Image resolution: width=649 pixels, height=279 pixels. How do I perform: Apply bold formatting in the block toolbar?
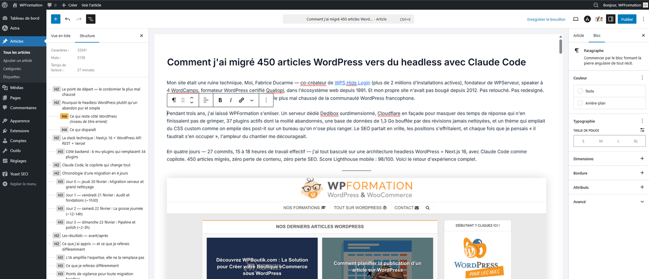[x=220, y=100]
